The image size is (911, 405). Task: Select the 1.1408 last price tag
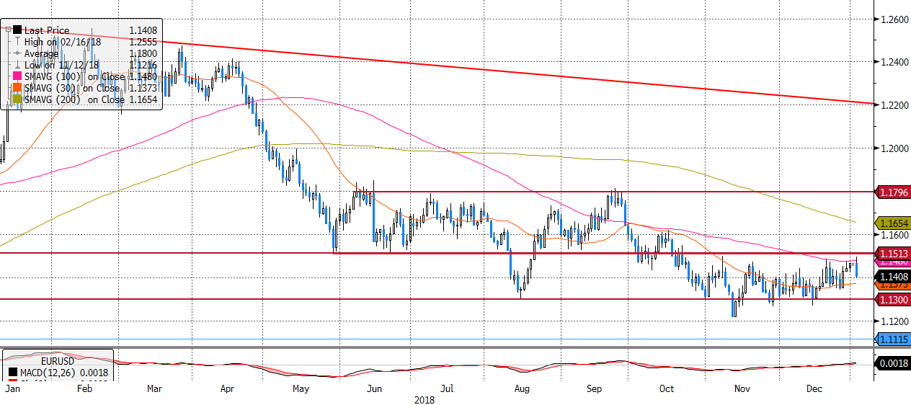(893, 277)
